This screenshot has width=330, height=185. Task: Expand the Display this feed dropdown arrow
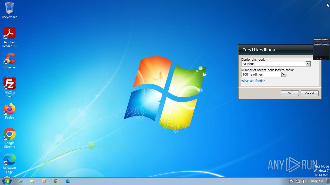pos(308,64)
